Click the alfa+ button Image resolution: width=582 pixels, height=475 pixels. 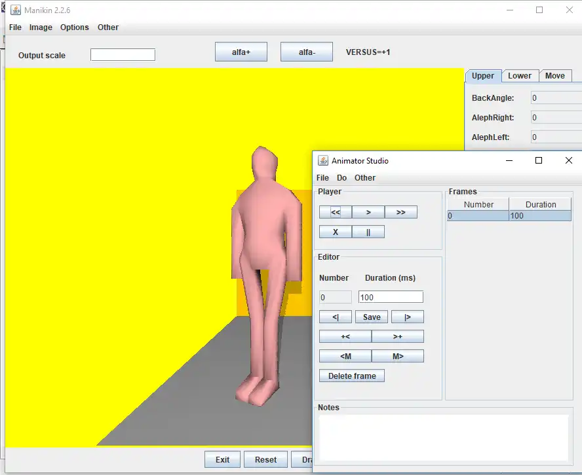pos(241,52)
